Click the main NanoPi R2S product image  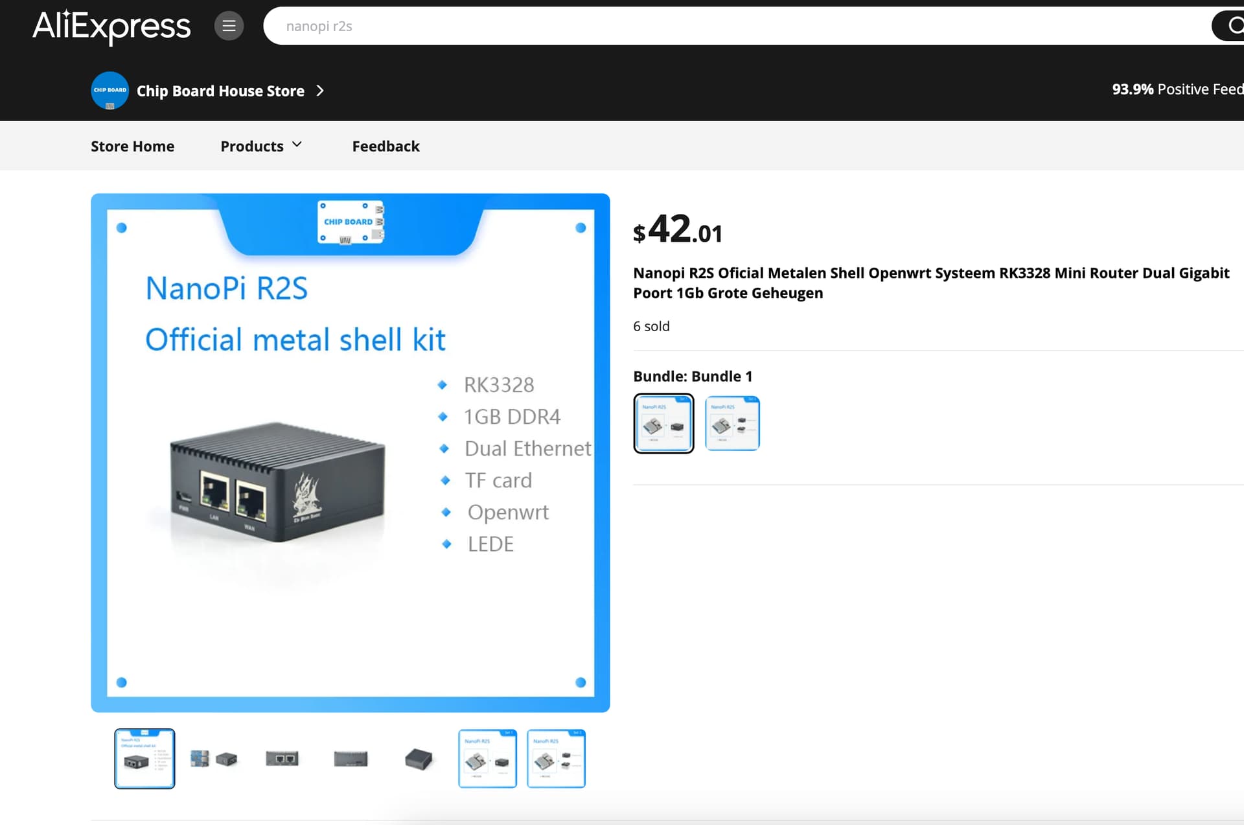click(x=351, y=452)
